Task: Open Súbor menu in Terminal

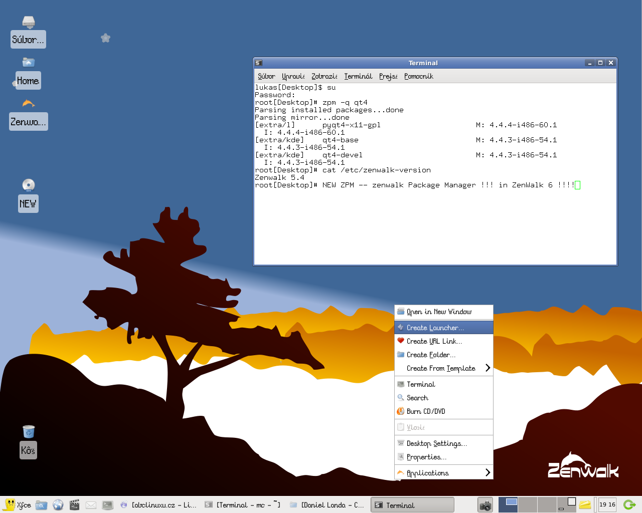Action: 266,76
